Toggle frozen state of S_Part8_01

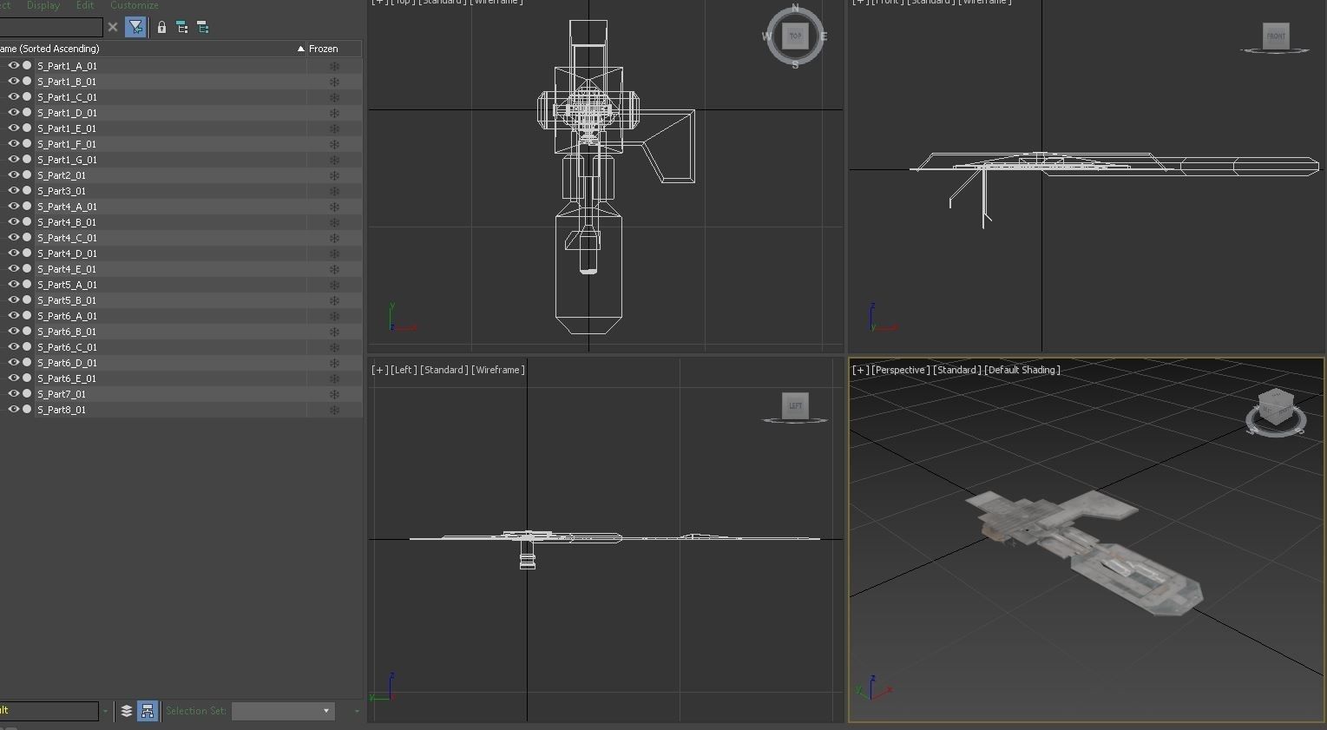334,410
